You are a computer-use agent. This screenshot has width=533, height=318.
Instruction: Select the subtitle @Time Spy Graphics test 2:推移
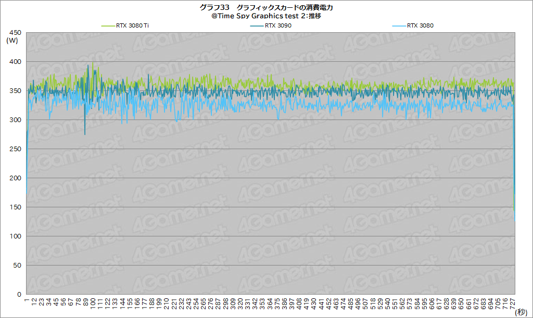coord(266,16)
